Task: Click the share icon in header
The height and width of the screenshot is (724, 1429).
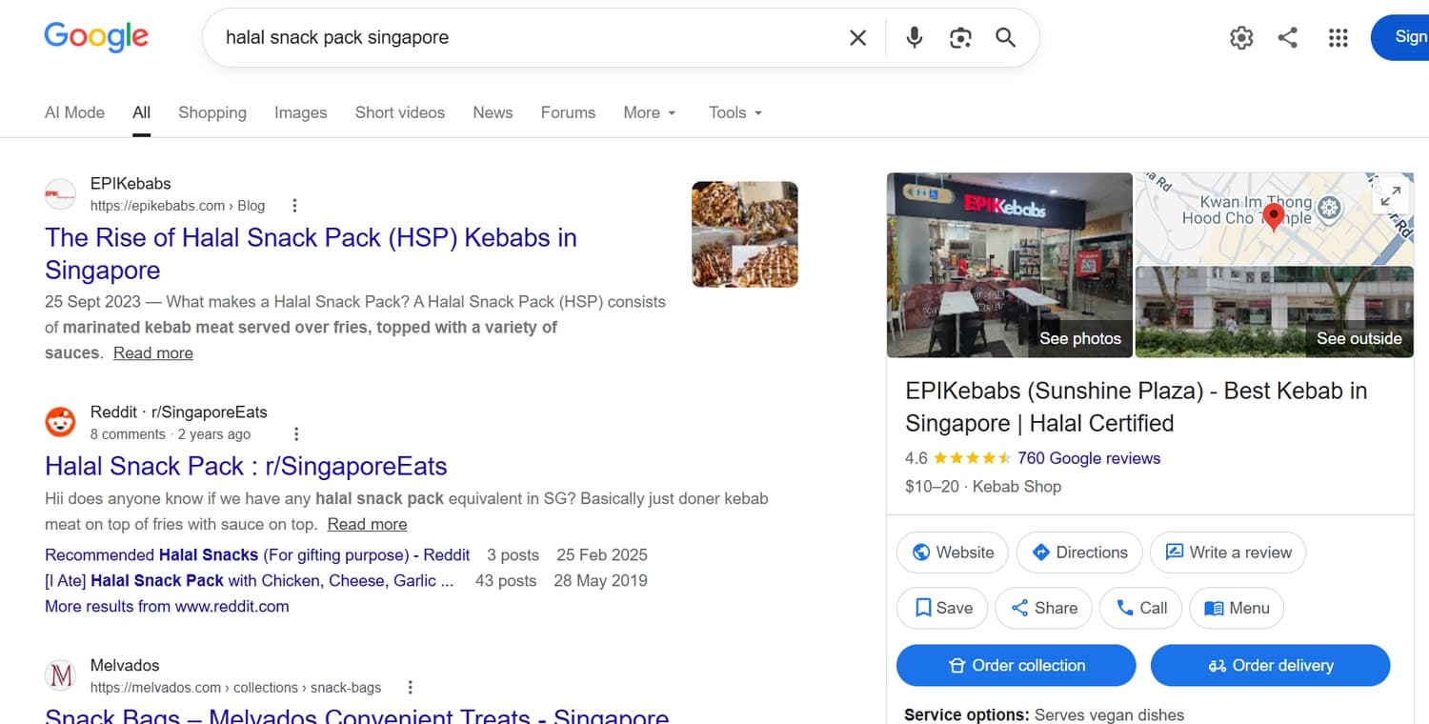Action: [x=1288, y=37]
